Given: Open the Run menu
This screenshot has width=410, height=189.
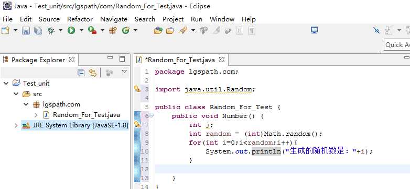Looking at the screenshot, I should click(x=197, y=19).
